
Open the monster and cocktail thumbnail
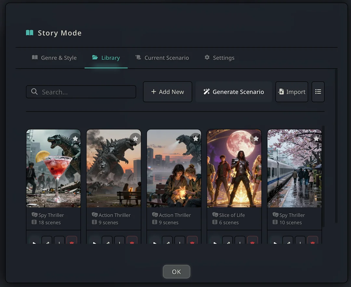click(54, 169)
